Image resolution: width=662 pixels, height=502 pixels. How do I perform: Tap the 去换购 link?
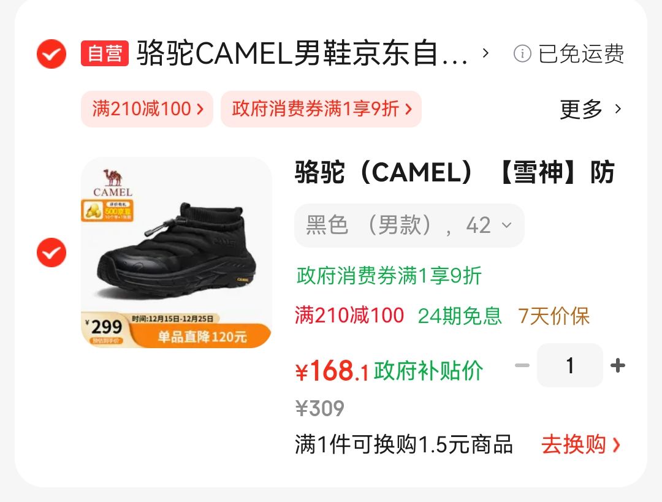580,444
